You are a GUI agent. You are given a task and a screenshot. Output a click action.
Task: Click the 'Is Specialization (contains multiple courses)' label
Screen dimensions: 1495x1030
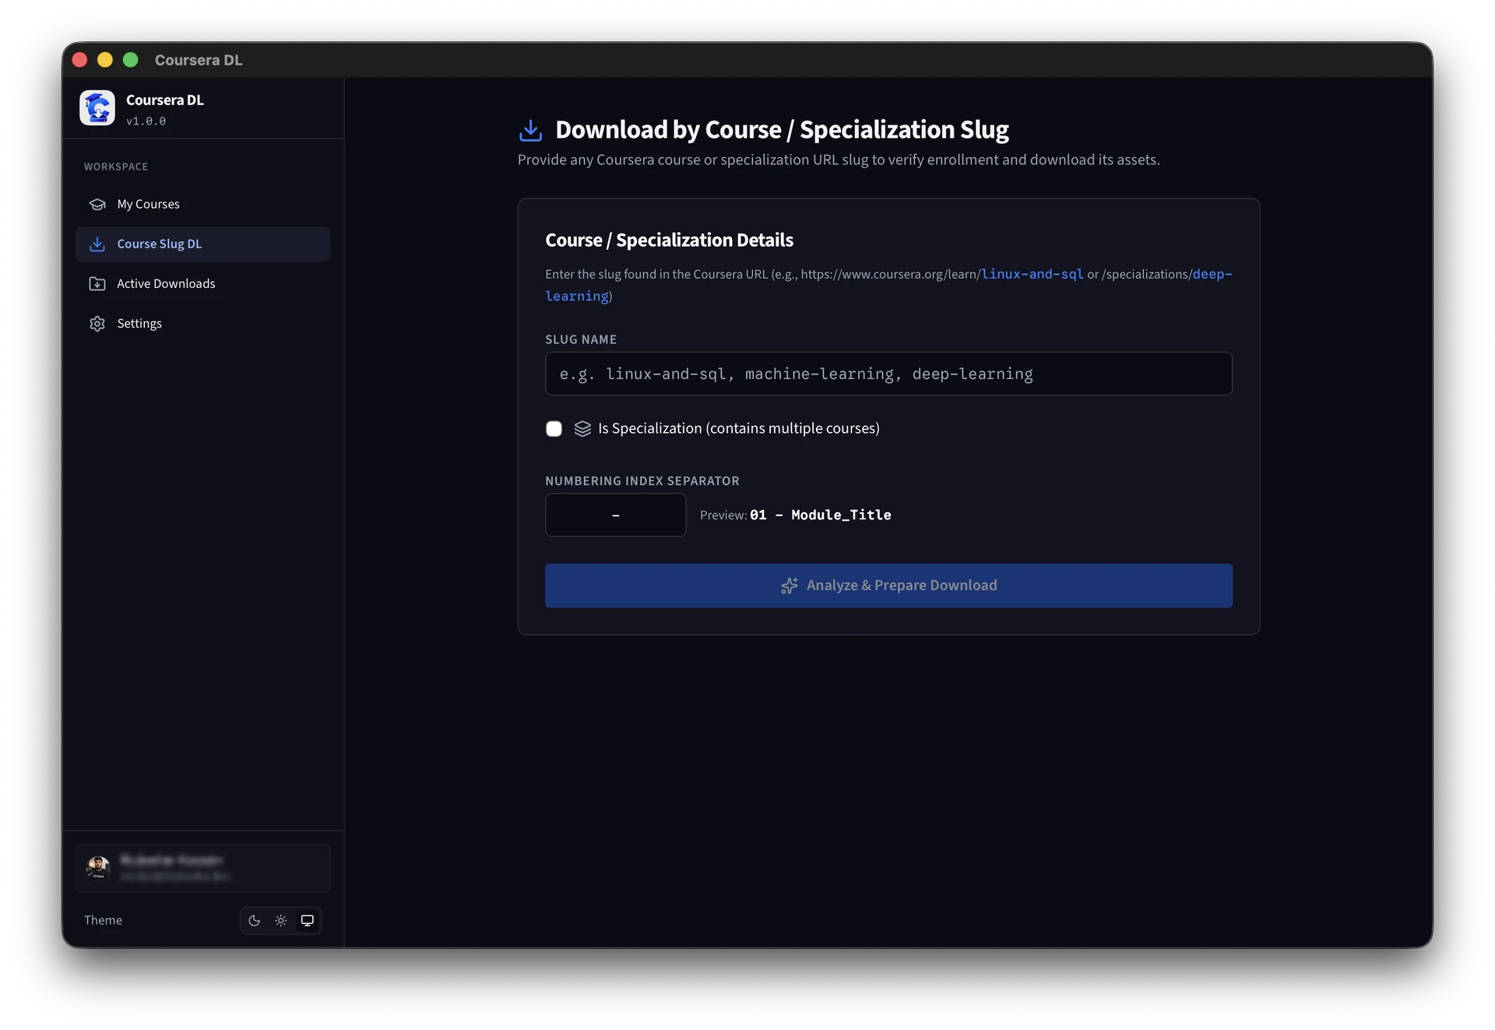[x=739, y=428]
